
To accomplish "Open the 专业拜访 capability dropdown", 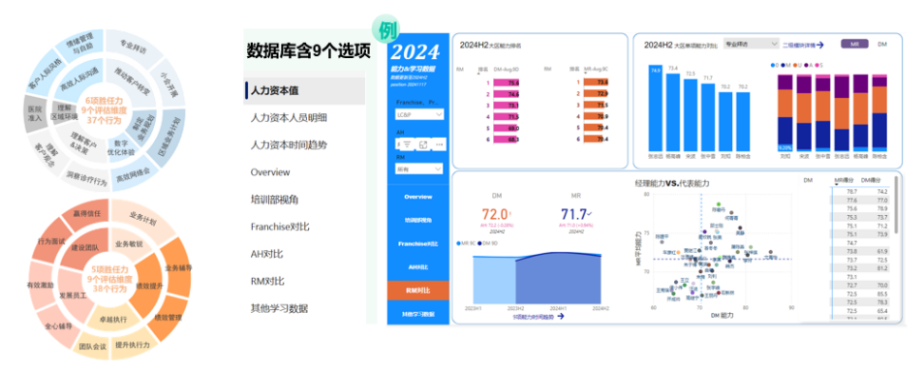I will [x=751, y=44].
